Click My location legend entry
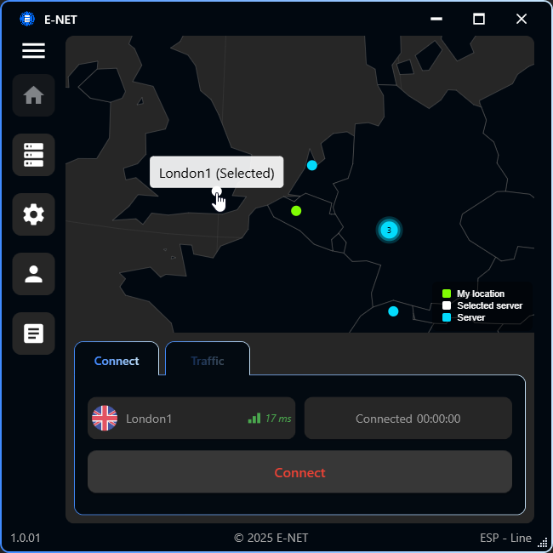Viewport: 553px width, 553px height. point(473,294)
